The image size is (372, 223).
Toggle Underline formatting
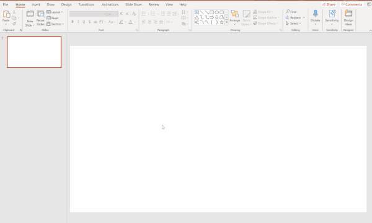pos(84,22)
